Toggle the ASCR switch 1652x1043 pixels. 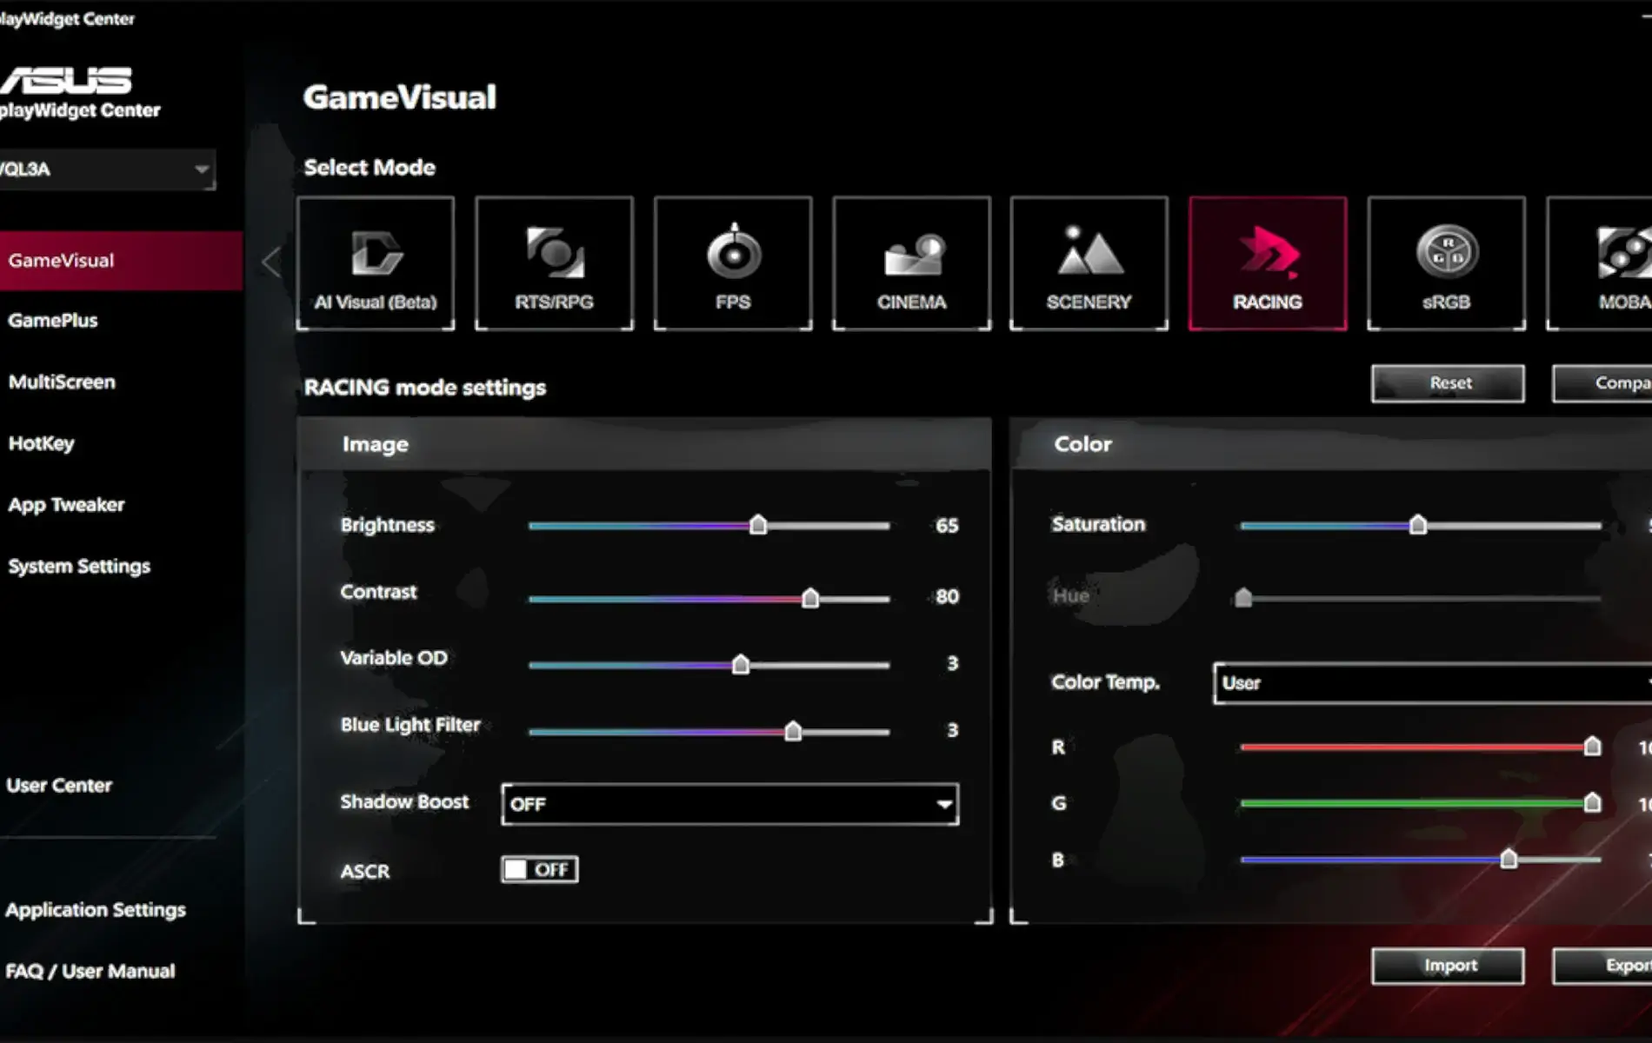tap(540, 869)
